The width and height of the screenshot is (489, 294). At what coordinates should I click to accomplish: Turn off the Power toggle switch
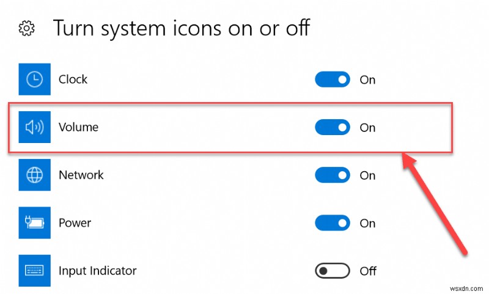[x=333, y=223]
